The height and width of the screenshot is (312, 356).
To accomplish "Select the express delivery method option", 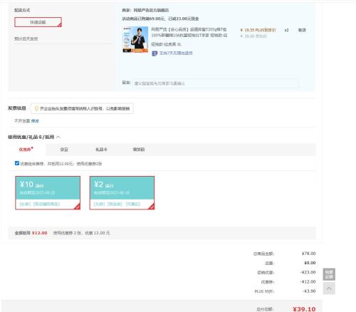I will click(38, 22).
